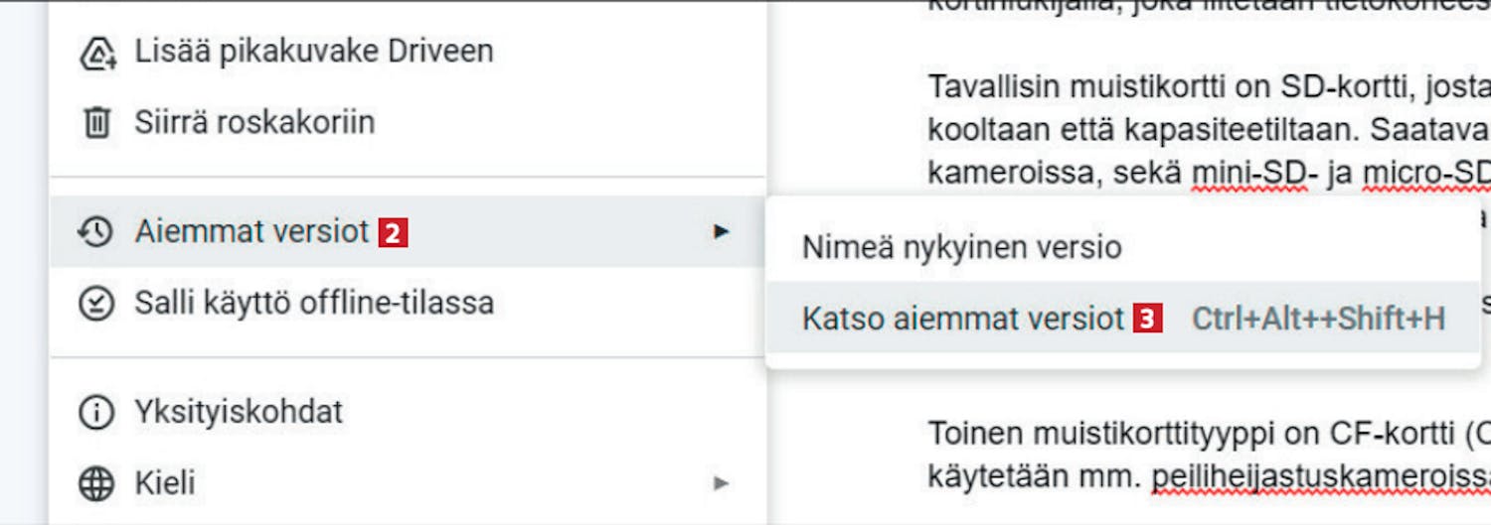
Task: Click the trash can icon
Action: click(96, 123)
